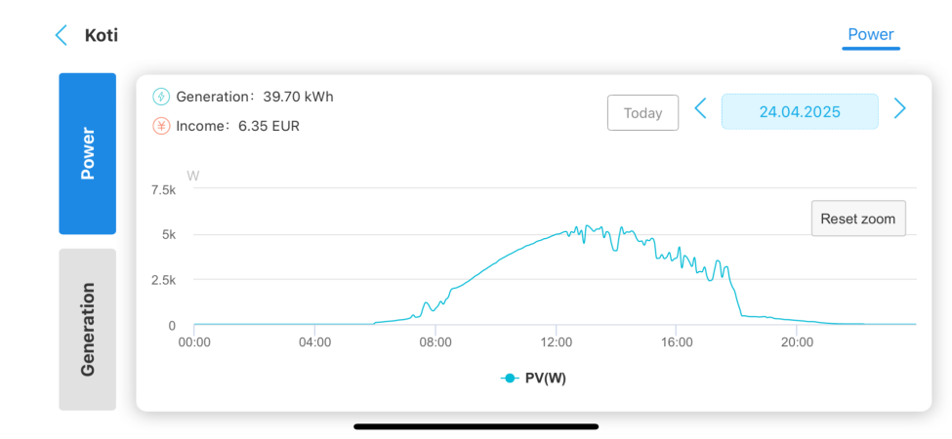Viewport: 952px width, 439px height.
Task: Tap the back arrow beside Koti
Action: [62, 36]
